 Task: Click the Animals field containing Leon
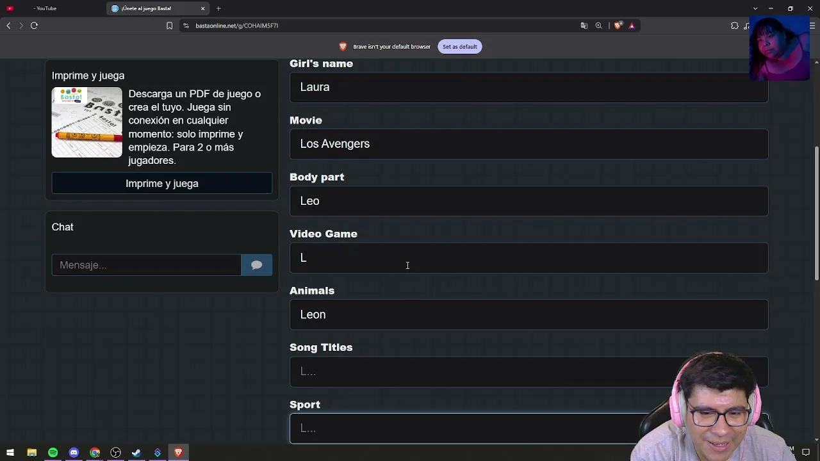[529, 314]
